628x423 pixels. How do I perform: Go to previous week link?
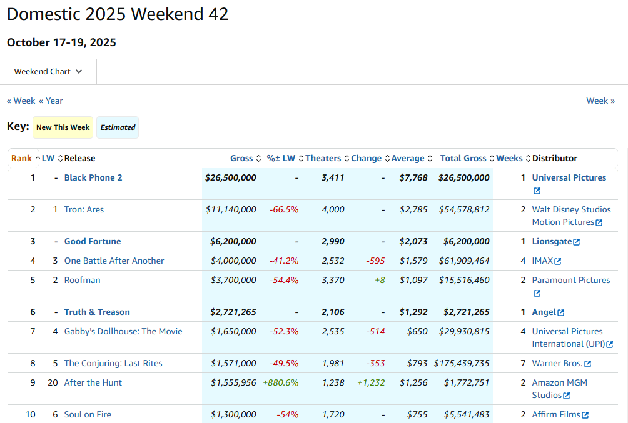pos(21,101)
